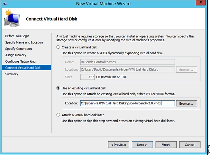
Task: Choose Attach a virtual hard disk later
Action: point(58,115)
